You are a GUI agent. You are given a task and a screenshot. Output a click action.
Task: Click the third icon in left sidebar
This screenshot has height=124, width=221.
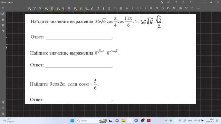(x=3, y=25)
